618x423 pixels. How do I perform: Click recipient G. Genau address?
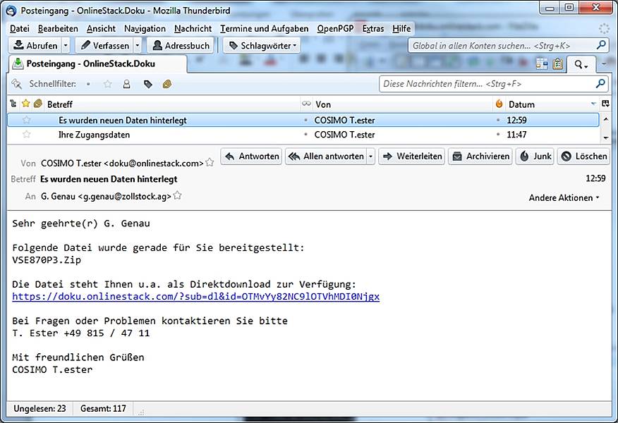pyautogui.click(x=106, y=196)
